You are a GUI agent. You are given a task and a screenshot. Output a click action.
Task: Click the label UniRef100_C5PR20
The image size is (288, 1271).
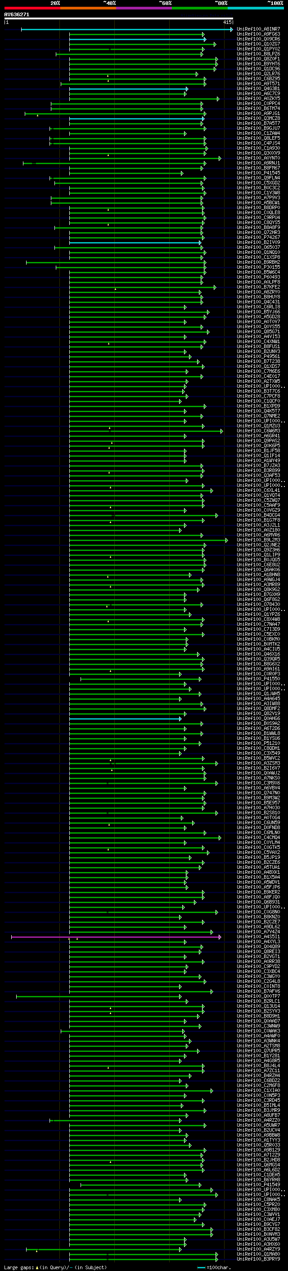pos(258,1204)
